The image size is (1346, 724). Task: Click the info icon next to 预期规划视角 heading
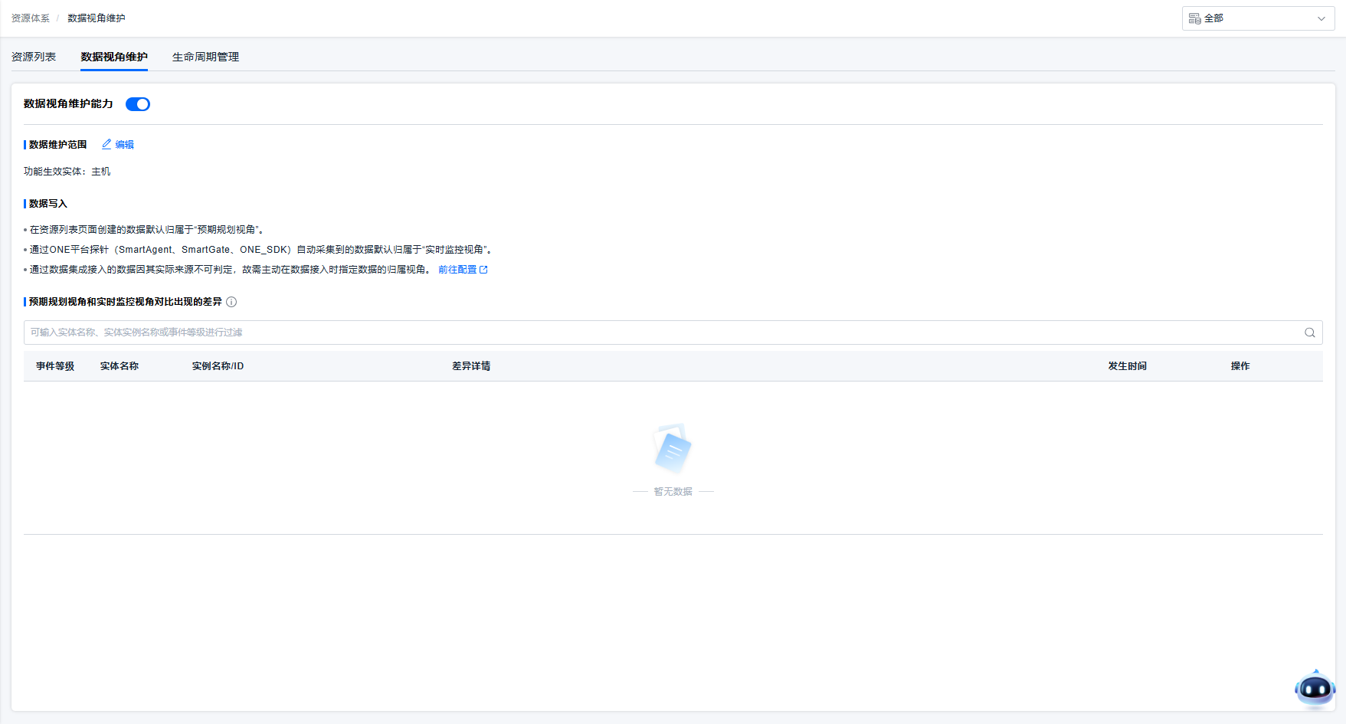[x=231, y=302]
